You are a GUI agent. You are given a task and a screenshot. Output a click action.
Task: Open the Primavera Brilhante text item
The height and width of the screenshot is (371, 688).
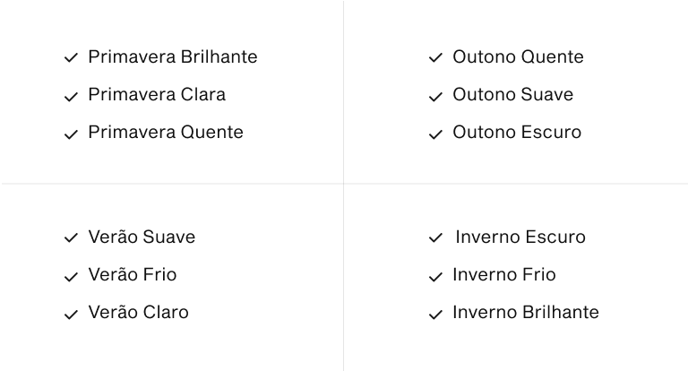(173, 57)
